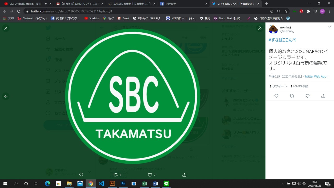Screen dimensions: 334x188
Task: Open the アプリ bookmarks shortcut
Action: click(9, 18)
